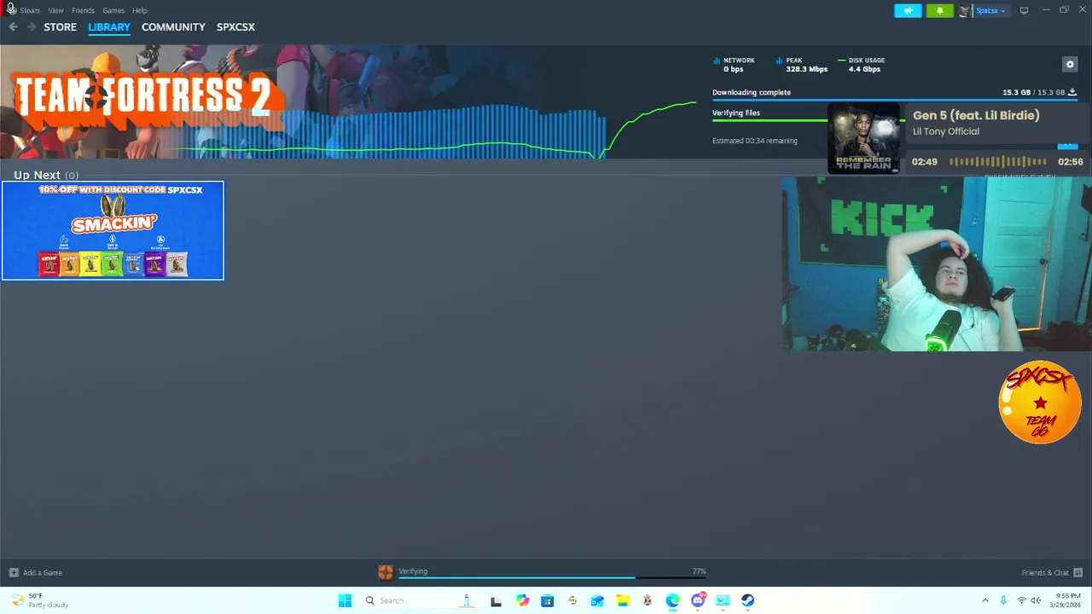Open the green bell notifications button
This screenshot has width=1092, height=614.
coord(939,10)
